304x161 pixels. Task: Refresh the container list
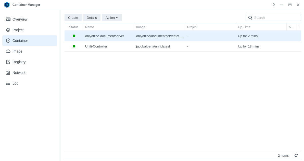coord(296,155)
